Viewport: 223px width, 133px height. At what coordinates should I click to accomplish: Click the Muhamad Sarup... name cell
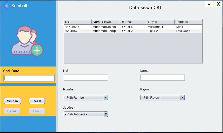105,31
